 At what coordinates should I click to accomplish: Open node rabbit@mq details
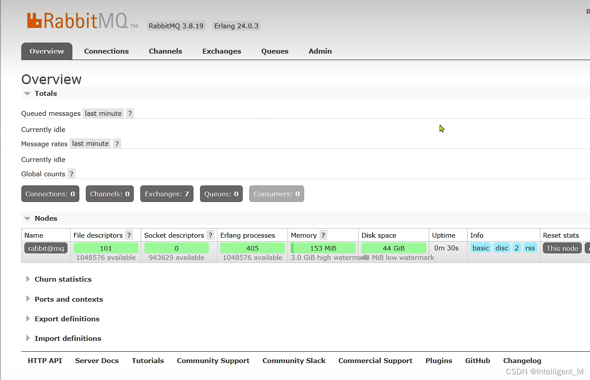46,248
